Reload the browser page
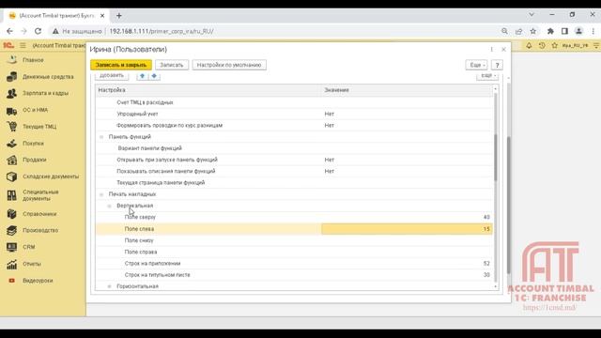Screen dimensions: 601x338 pos(38,31)
